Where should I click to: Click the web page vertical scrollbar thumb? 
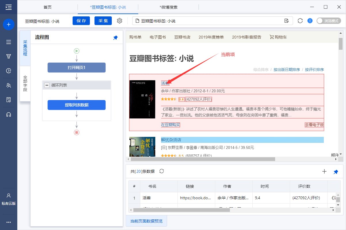341,44
